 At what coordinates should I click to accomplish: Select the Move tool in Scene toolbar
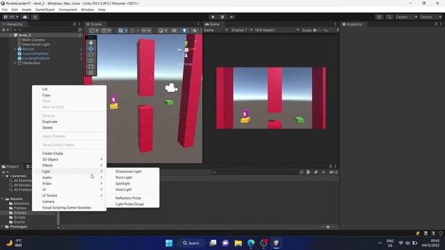[91, 49]
